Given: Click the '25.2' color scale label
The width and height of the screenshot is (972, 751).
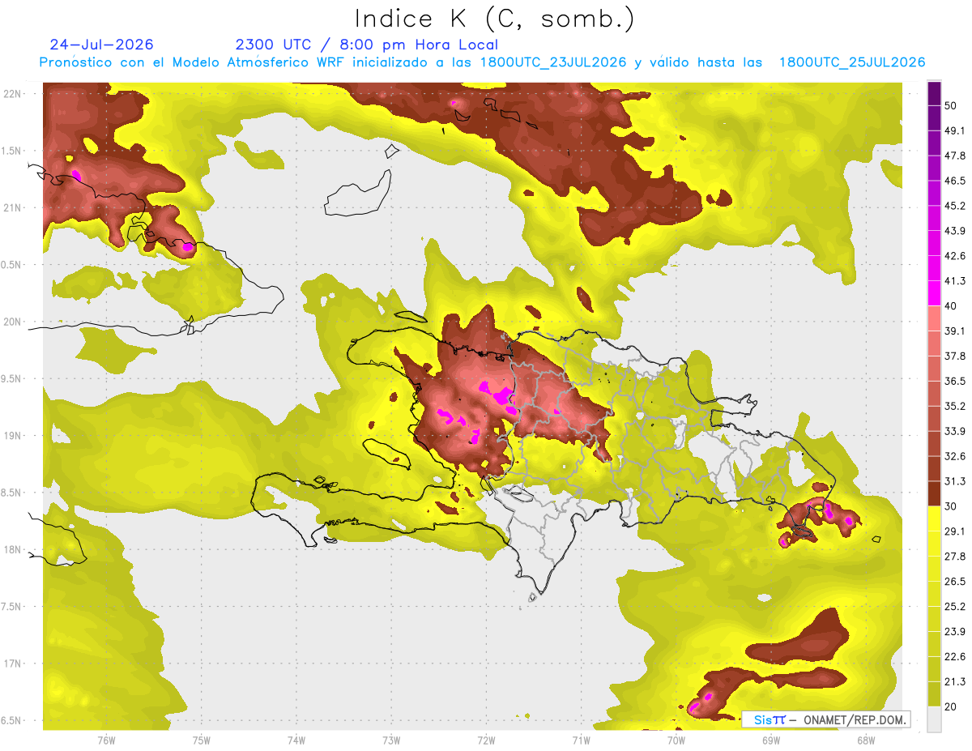Looking at the screenshot, I should click(955, 606).
